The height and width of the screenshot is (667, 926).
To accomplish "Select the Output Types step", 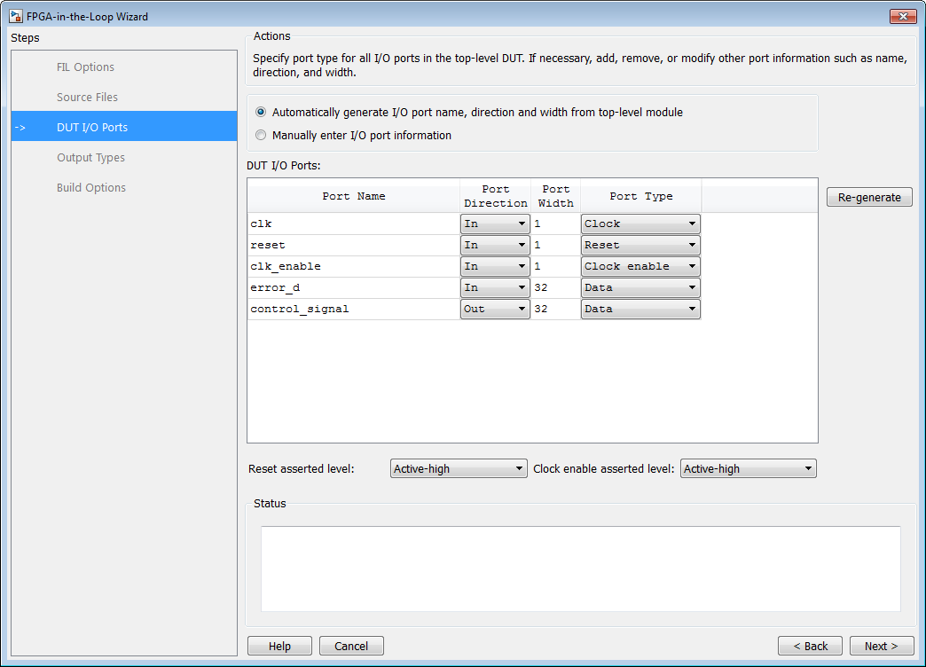I will coord(90,158).
